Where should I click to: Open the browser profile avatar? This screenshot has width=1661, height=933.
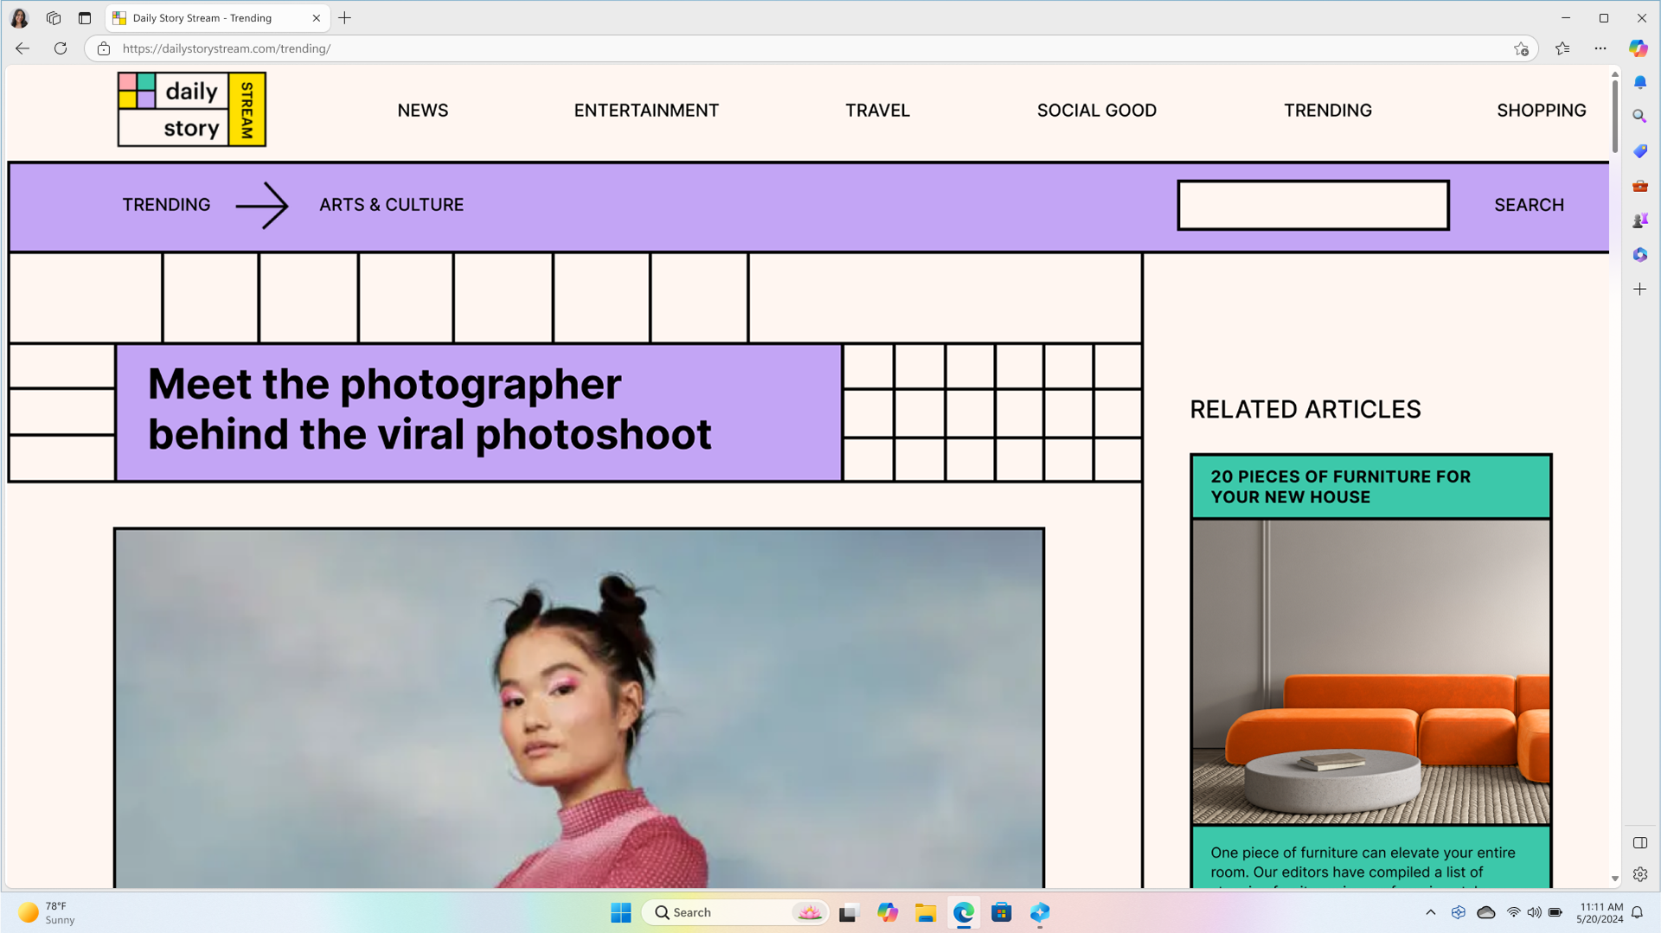[19, 17]
